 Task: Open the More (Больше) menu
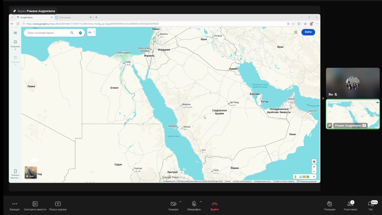click(x=15, y=206)
